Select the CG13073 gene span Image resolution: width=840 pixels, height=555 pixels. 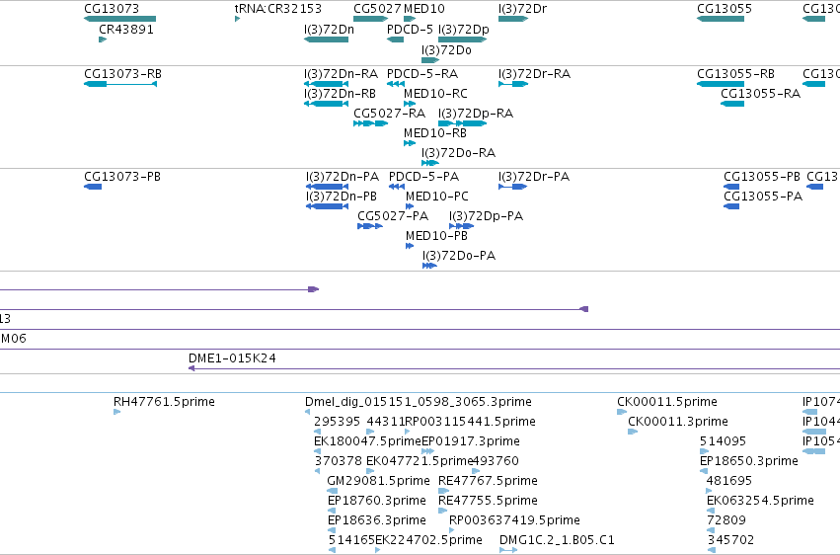click(120, 19)
